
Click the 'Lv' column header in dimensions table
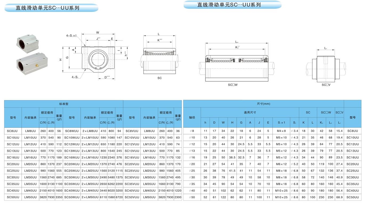(339, 123)
